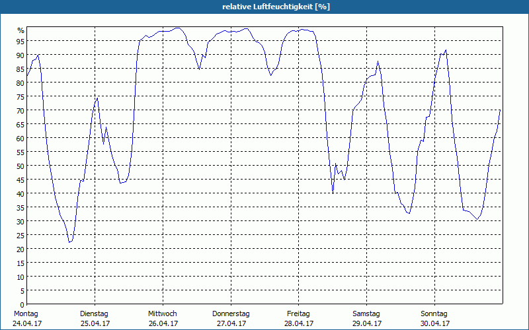The image size is (529, 330).
Task: Click the date 29.04.17
Action: pos(367,323)
